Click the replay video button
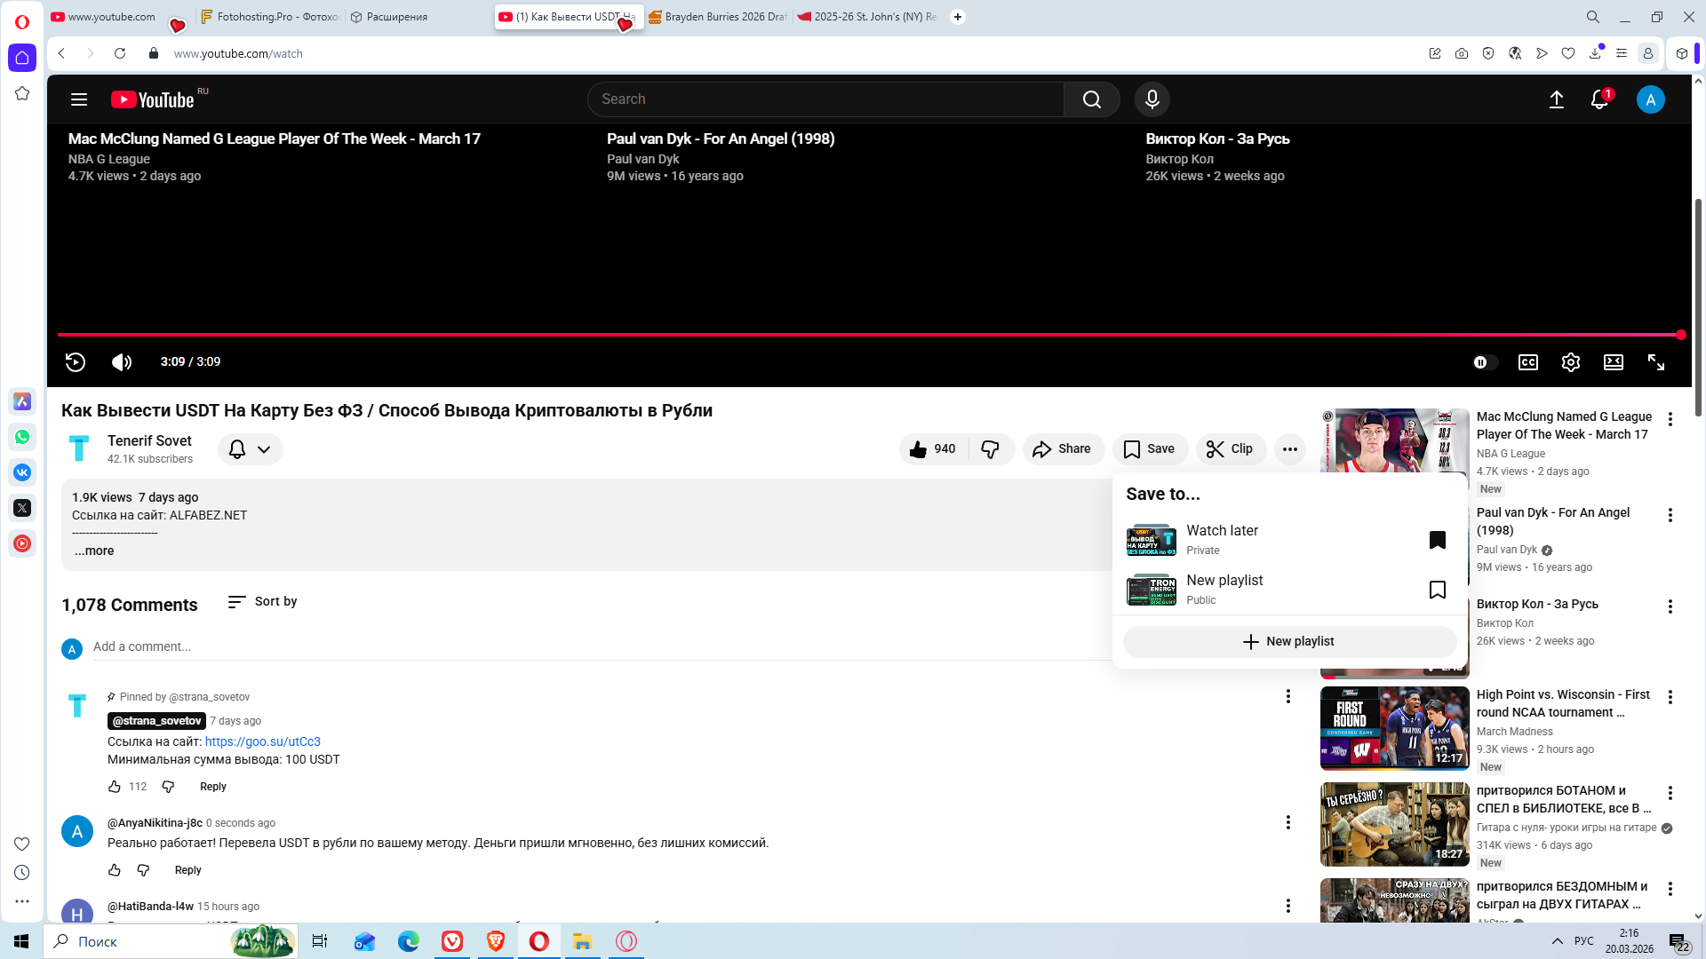This screenshot has height=959, width=1706. pos(76,361)
